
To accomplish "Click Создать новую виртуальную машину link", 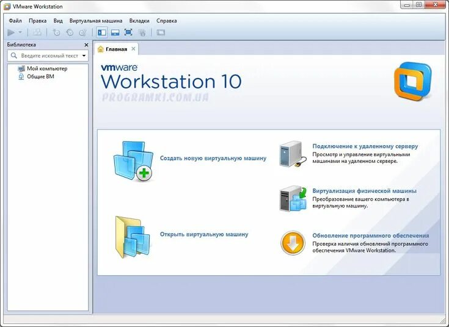I will pyautogui.click(x=213, y=158).
